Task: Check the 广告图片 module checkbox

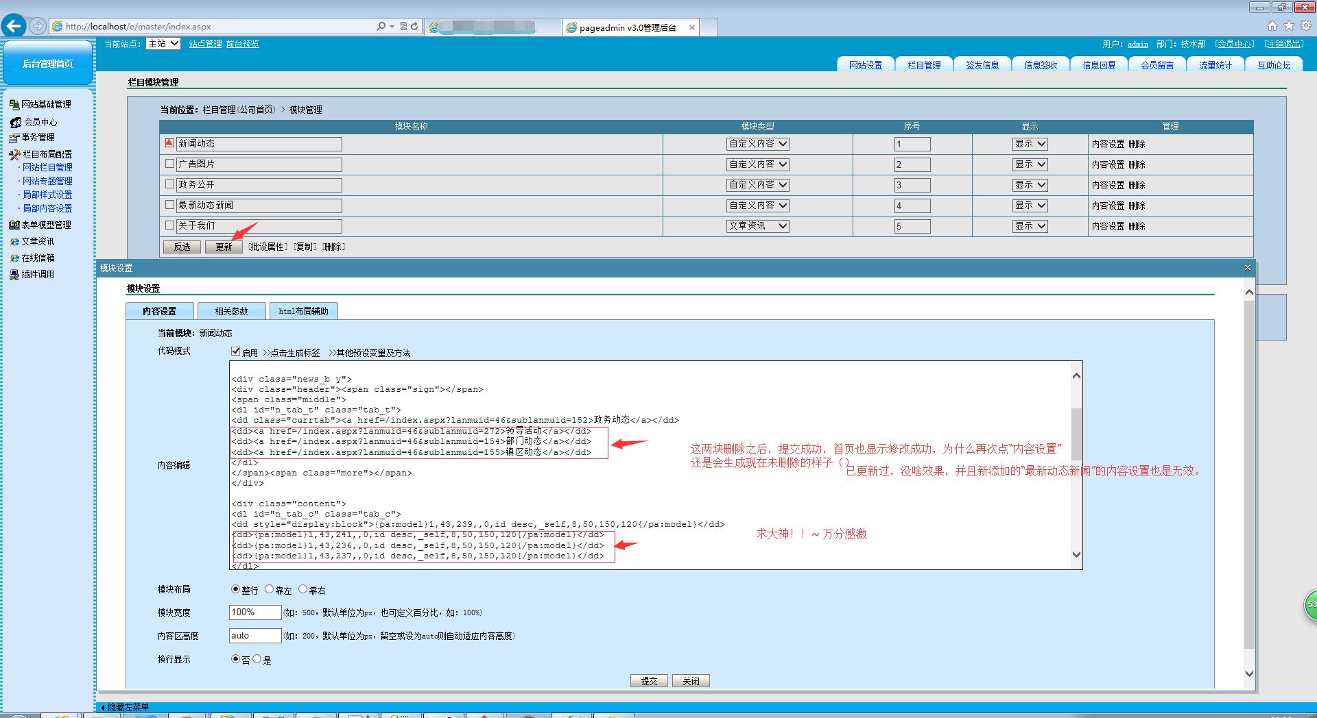Action: pyautogui.click(x=169, y=164)
